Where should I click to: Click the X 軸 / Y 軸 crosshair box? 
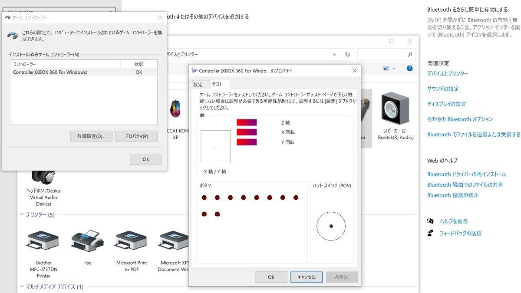216,147
